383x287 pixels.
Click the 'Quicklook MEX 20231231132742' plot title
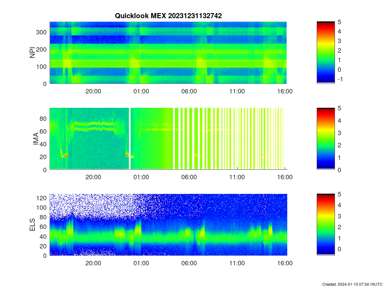168,16
